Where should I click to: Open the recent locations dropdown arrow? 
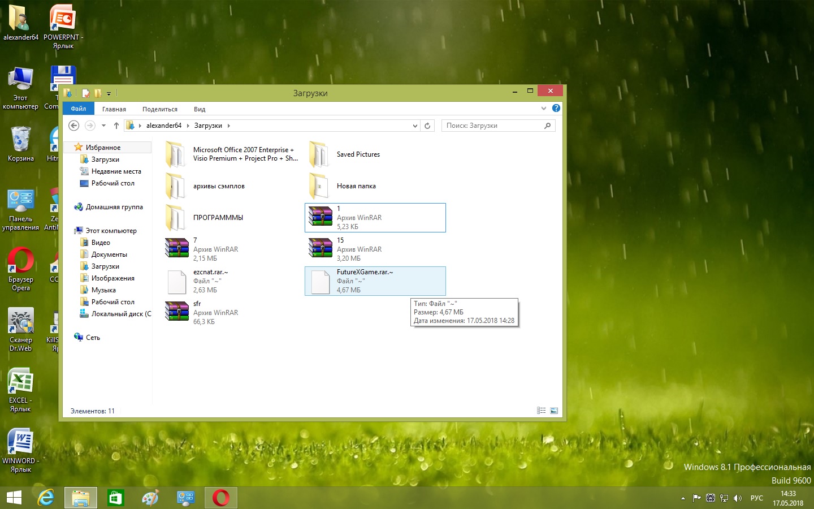[x=103, y=126]
